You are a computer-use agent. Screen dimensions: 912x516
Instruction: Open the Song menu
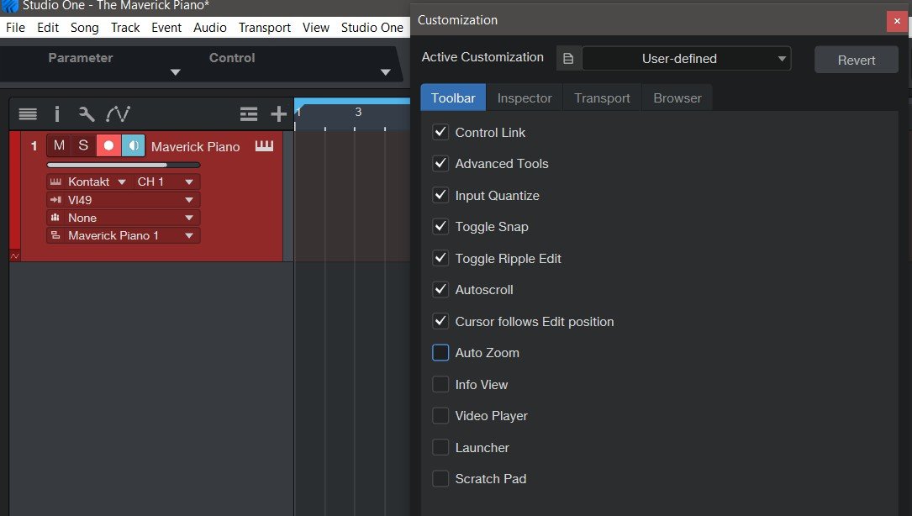85,28
